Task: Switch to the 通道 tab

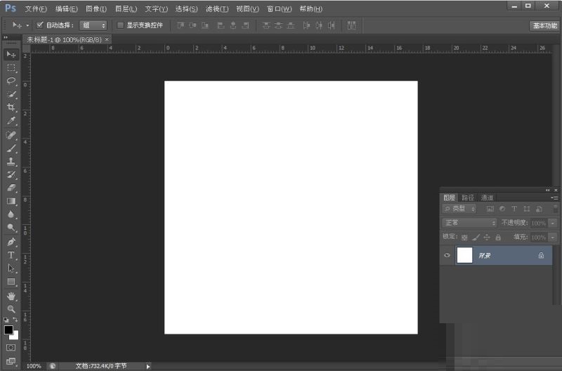Action: 487,197
